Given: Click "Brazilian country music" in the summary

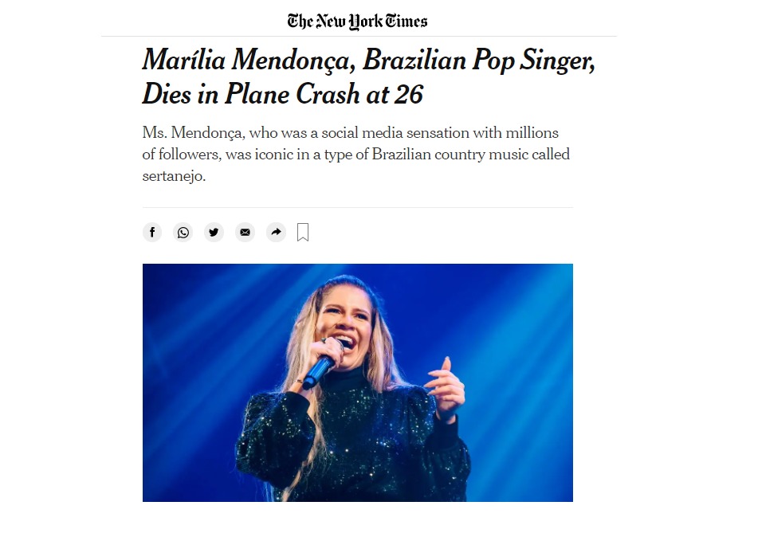Looking at the screenshot, I should [x=450, y=154].
